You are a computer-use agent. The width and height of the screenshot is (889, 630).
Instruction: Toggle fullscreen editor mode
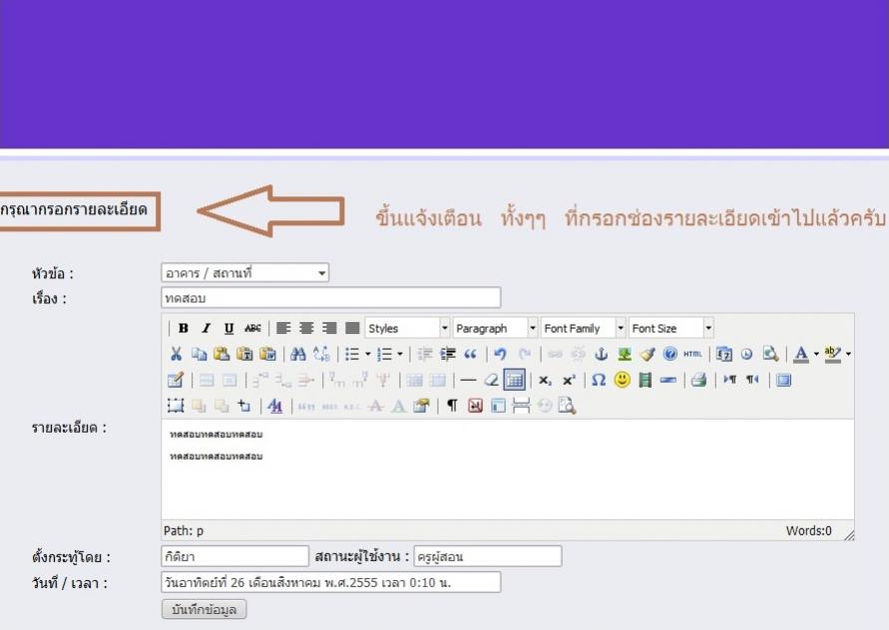click(x=783, y=380)
